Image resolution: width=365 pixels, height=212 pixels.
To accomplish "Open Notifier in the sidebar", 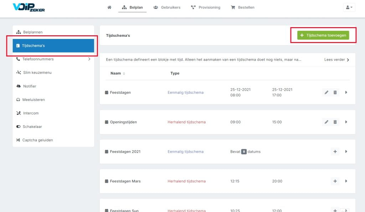I will 53,86.
